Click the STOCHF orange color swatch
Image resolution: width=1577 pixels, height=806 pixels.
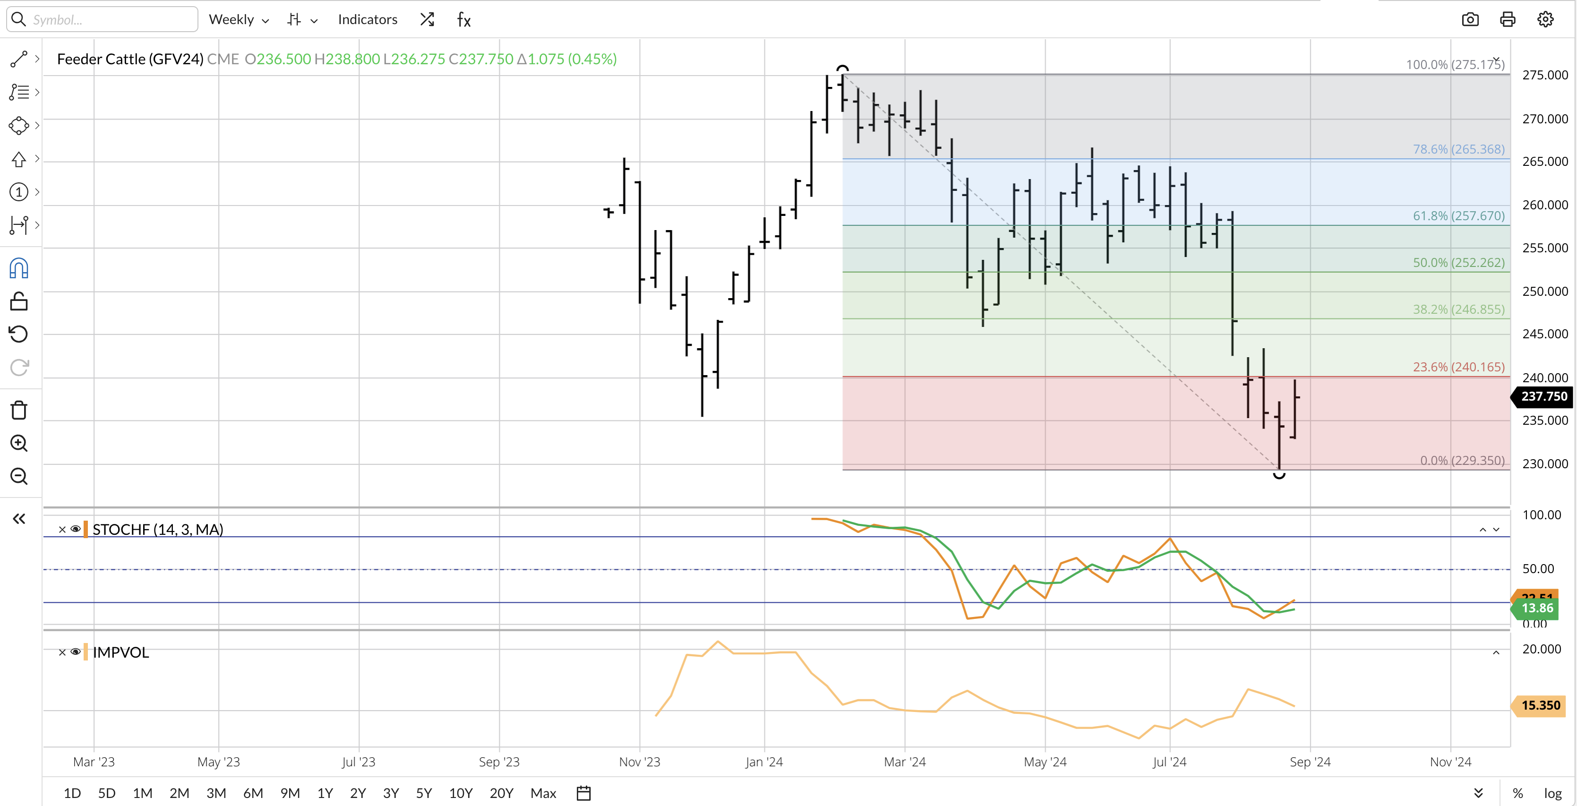click(86, 529)
